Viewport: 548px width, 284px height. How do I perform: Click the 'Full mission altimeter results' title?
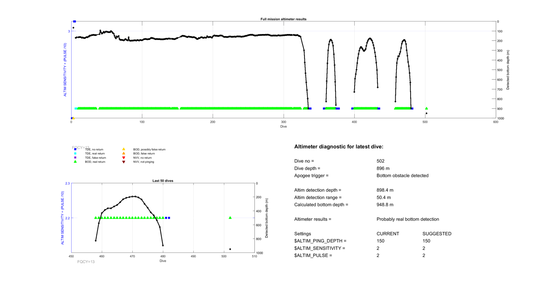(x=283, y=19)
